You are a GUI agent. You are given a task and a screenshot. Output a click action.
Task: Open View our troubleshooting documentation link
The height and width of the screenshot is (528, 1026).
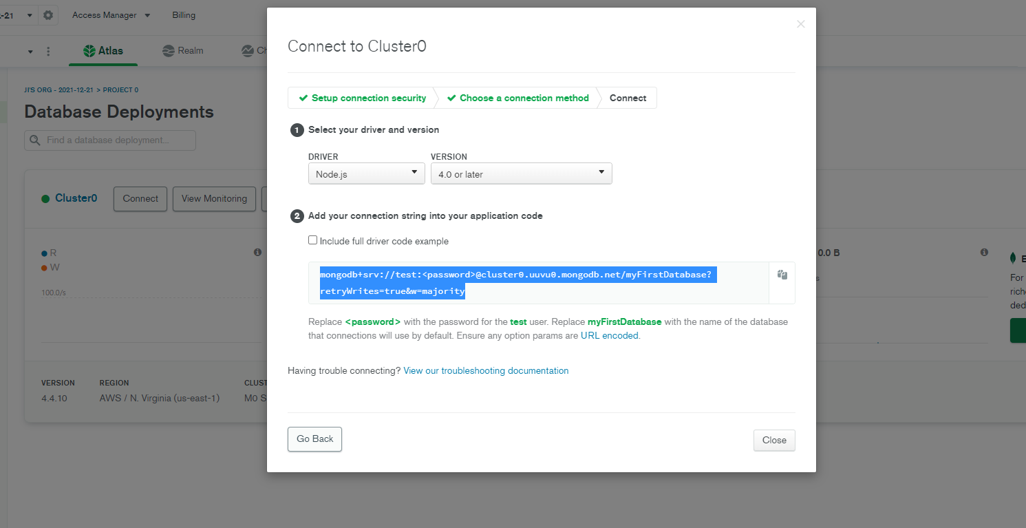point(486,370)
